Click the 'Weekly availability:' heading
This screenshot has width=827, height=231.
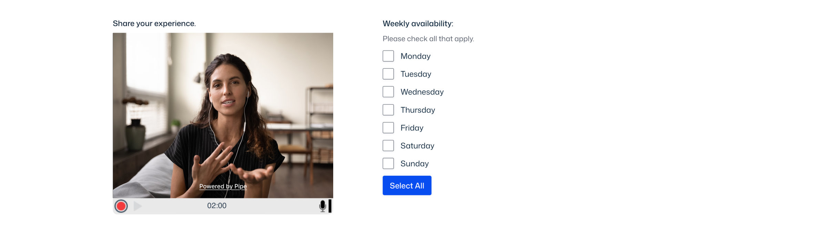point(418,24)
